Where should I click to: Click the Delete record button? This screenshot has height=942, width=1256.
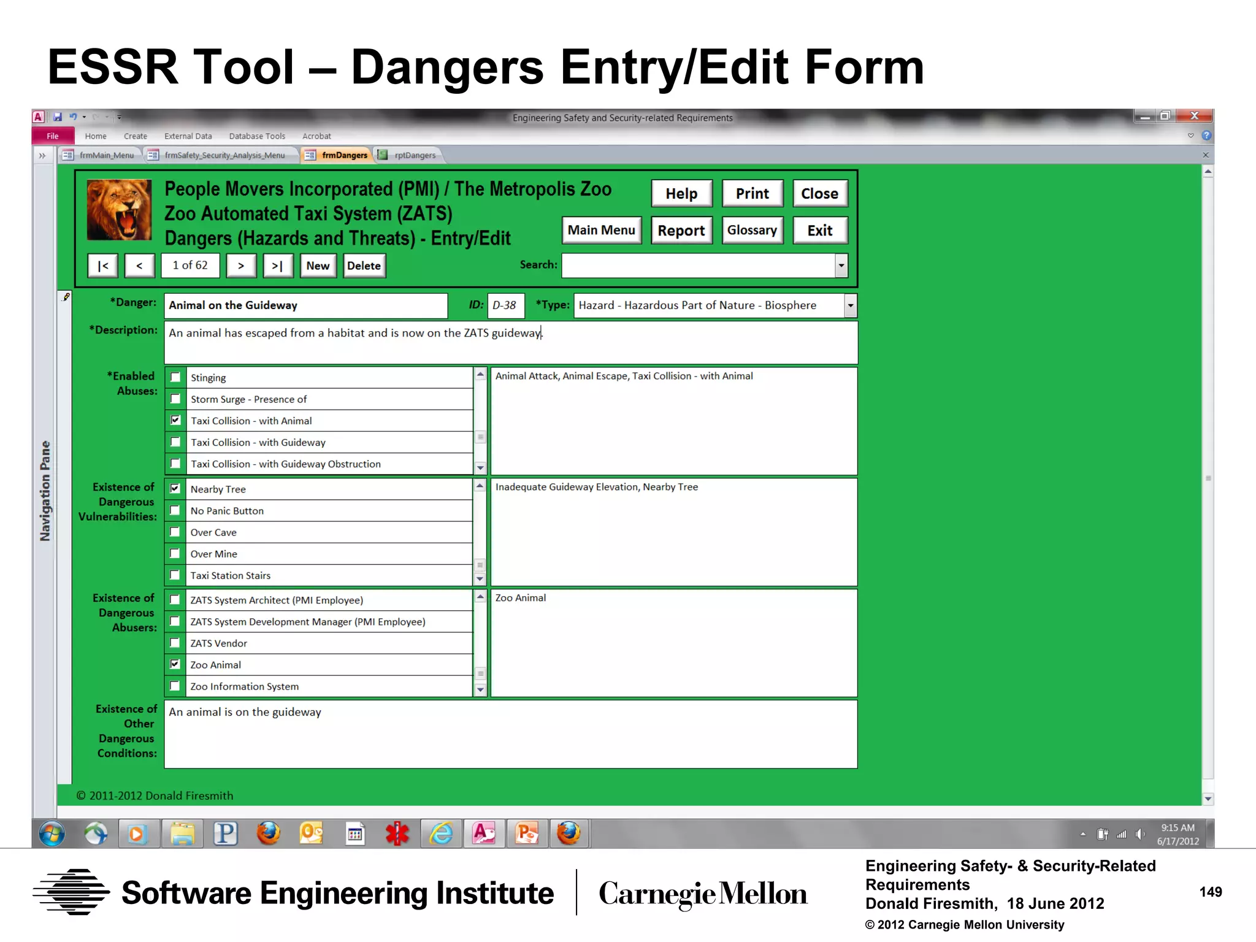point(364,266)
